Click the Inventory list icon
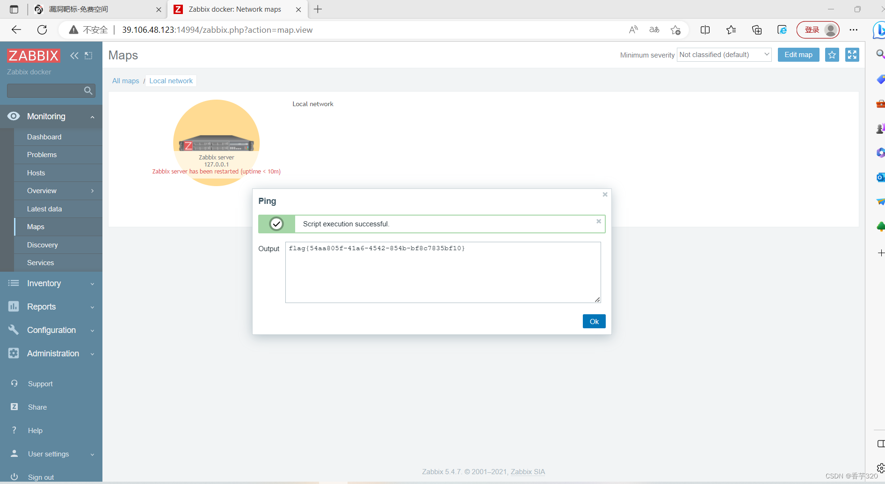Screen dimensions: 885x484 [x=14, y=283]
